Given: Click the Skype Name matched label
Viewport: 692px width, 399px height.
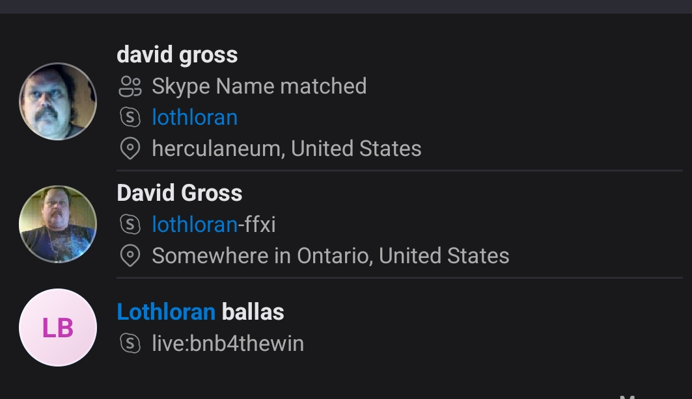Looking at the screenshot, I should point(259,86).
